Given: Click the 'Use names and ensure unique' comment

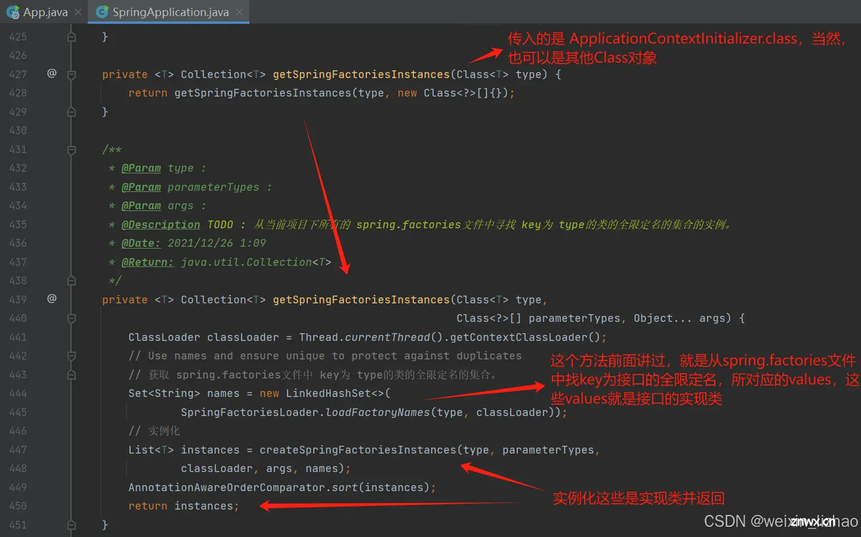Looking at the screenshot, I should coord(325,356).
